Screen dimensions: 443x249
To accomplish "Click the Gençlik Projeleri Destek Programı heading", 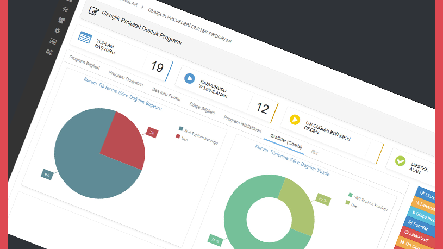I will [141, 28].
